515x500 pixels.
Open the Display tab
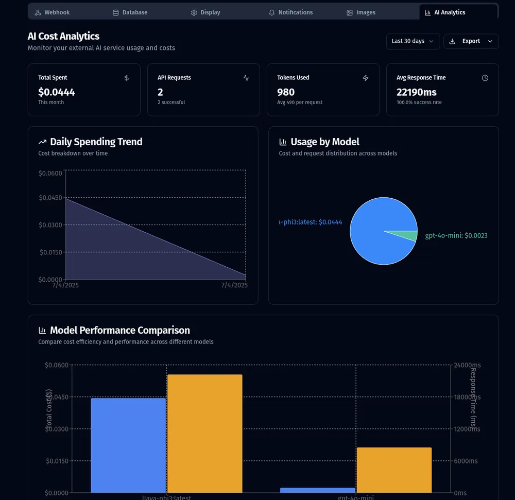(205, 12)
